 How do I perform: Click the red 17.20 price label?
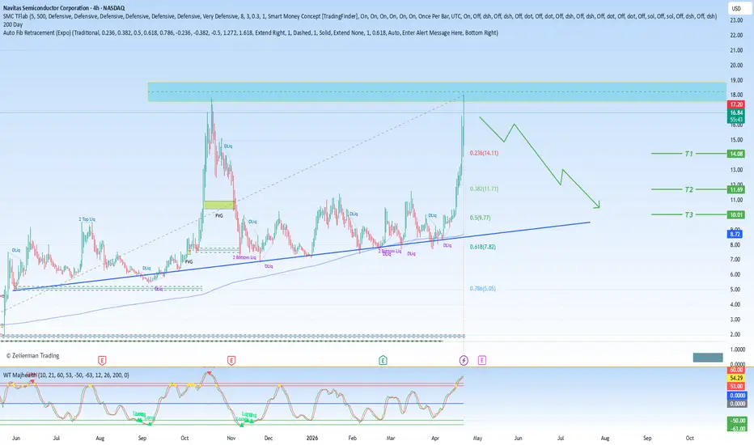tap(736, 104)
